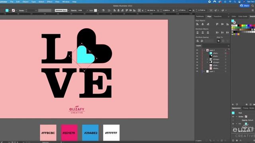Image resolution: width=255 pixels, height=143 pixels.
Task: Click Vertical Align Bottom in Align Objects
Action: tap(228, 24)
